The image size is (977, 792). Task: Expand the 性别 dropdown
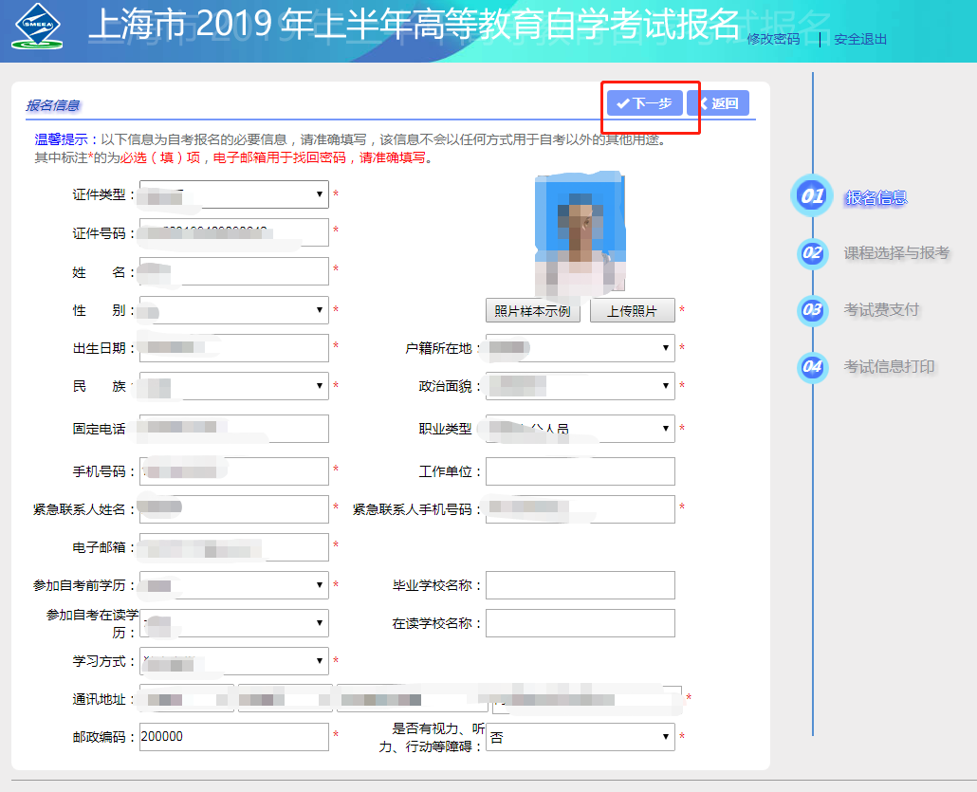point(233,310)
